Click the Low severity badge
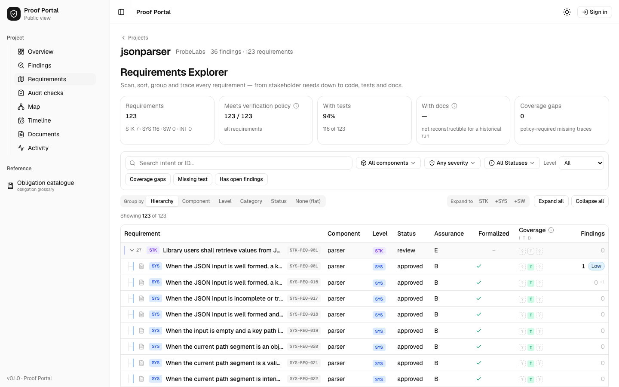 tap(596, 266)
